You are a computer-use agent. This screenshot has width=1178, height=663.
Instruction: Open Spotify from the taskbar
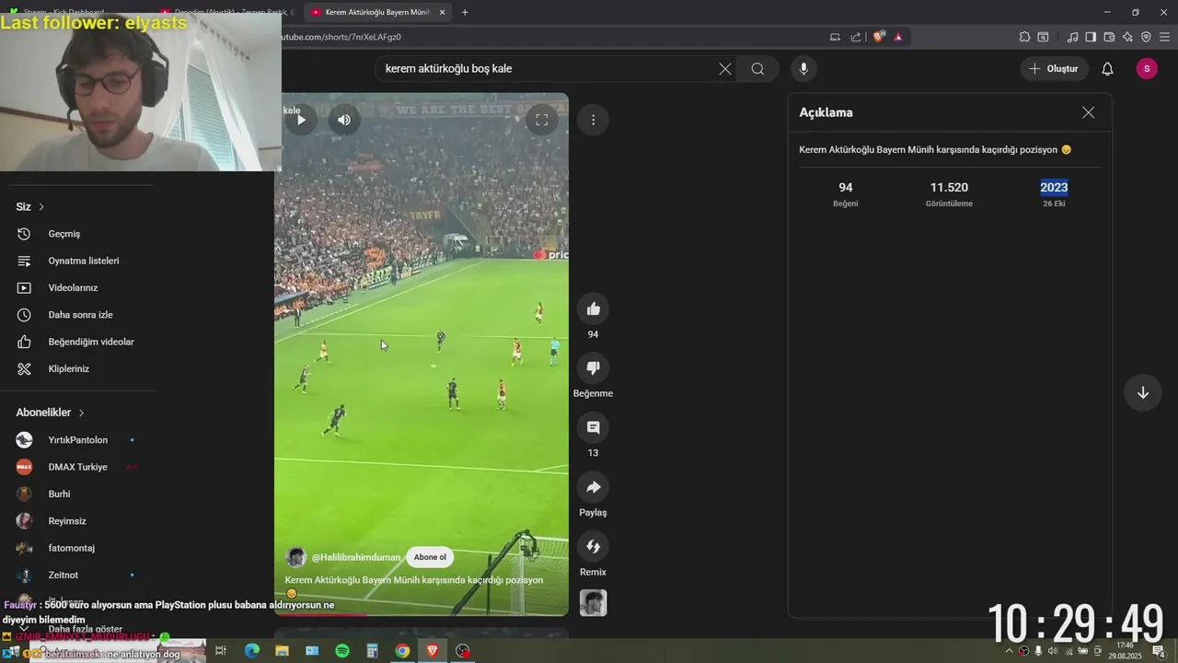tap(342, 651)
